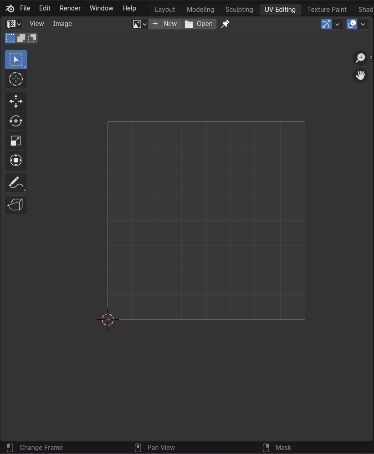Expand the overlays options dropdown arrow
The image size is (374, 454).
pos(363,24)
